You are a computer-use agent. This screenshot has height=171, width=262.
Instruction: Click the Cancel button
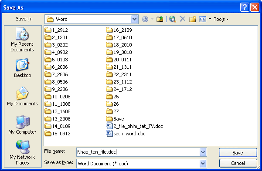tap(238, 163)
